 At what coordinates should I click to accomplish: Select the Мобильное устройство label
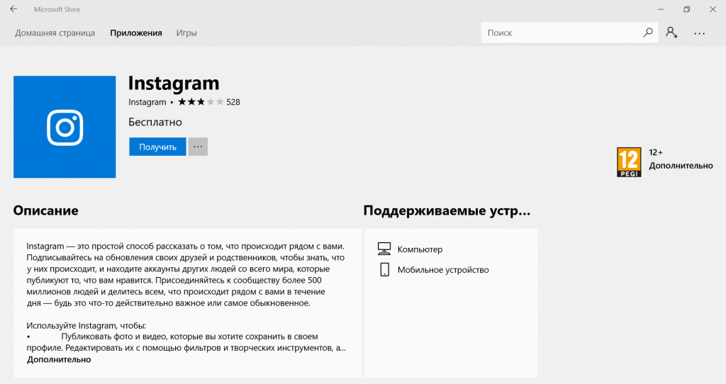click(443, 270)
